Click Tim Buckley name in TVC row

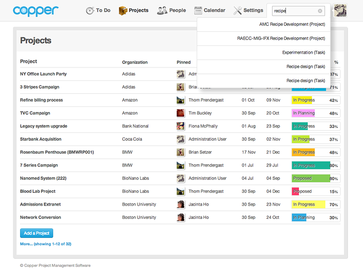click(x=200, y=113)
